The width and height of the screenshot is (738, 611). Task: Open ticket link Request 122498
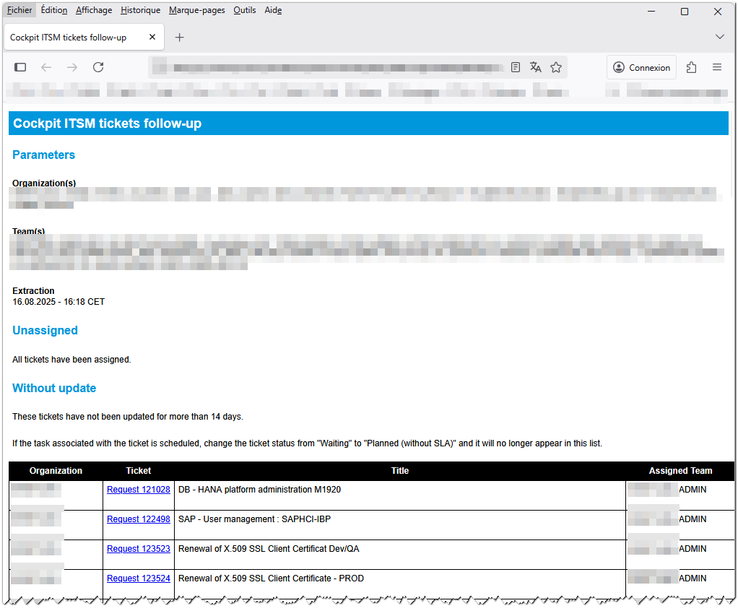pyautogui.click(x=138, y=519)
